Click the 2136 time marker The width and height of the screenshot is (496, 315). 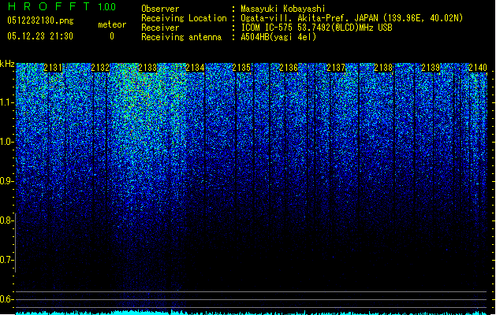pyautogui.click(x=289, y=68)
